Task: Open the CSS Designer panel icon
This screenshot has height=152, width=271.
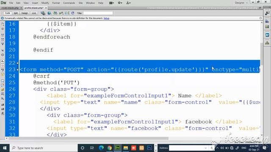Action: (267, 21)
